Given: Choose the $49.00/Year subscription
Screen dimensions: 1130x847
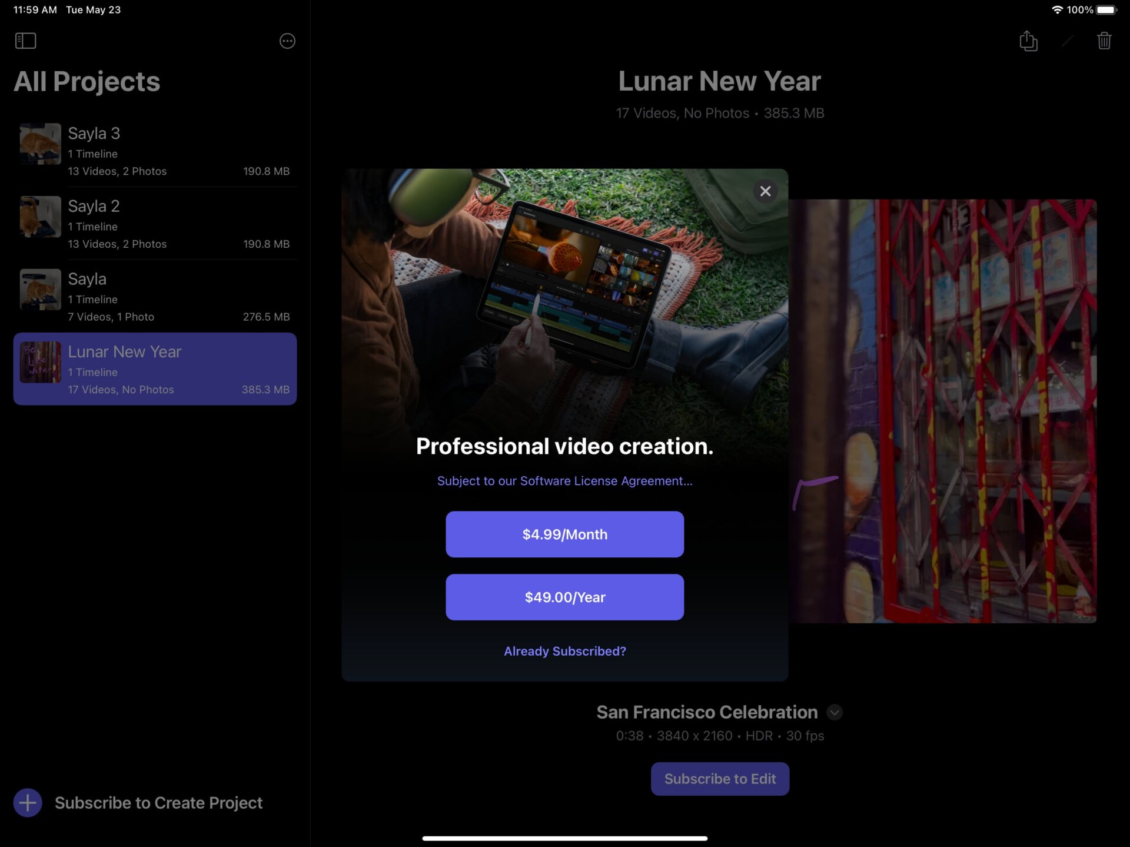Looking at the screenshot, I should [x=564, y=597].
